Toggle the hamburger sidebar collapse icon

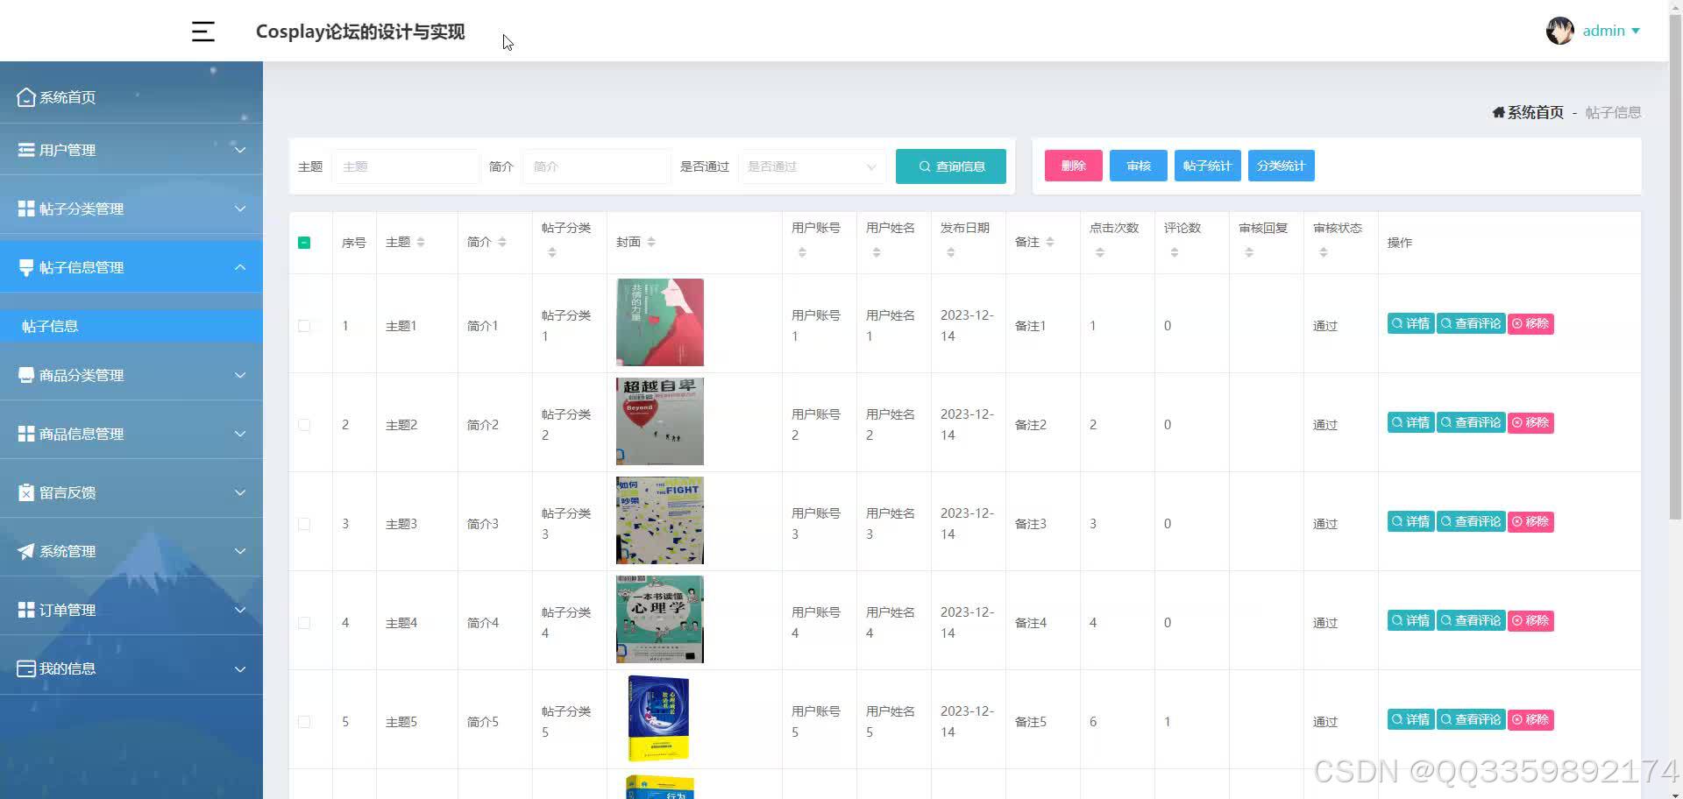203,32
